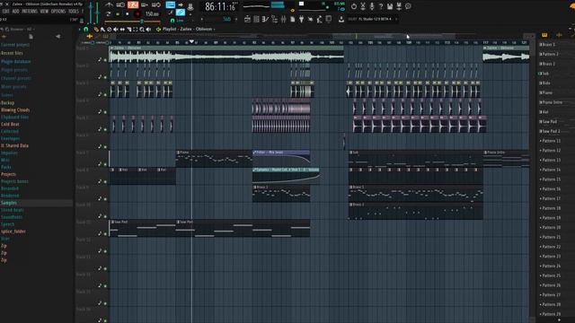Open the Line snap dropdown
The image size is (575, 323).
(182, 21)
